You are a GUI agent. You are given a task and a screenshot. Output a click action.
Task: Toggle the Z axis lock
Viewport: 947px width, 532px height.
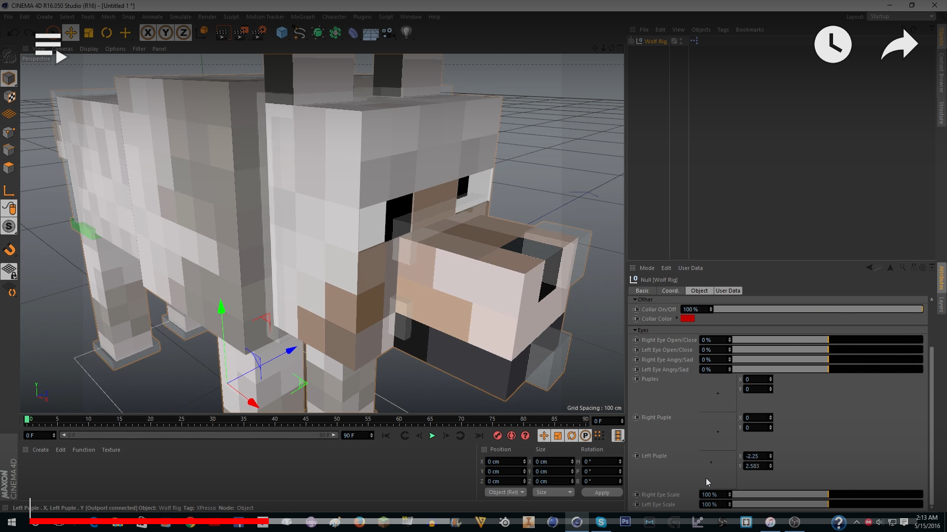[x=183, y=33]
